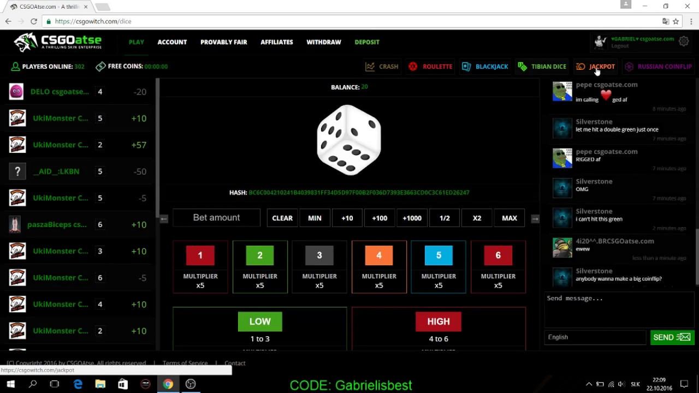Open the notification center icon

[x=684, y=384]
